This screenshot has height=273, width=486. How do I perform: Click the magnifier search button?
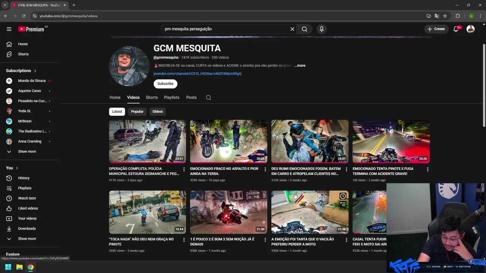[x=305, y=29]
